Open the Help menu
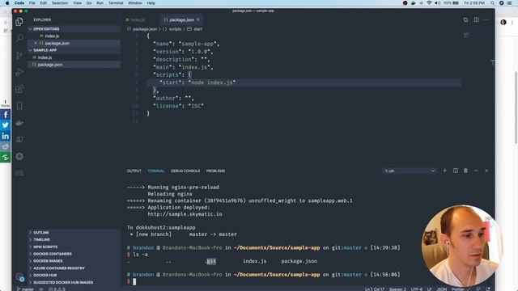This screenshot has width=518, height=291. [151, 3]
